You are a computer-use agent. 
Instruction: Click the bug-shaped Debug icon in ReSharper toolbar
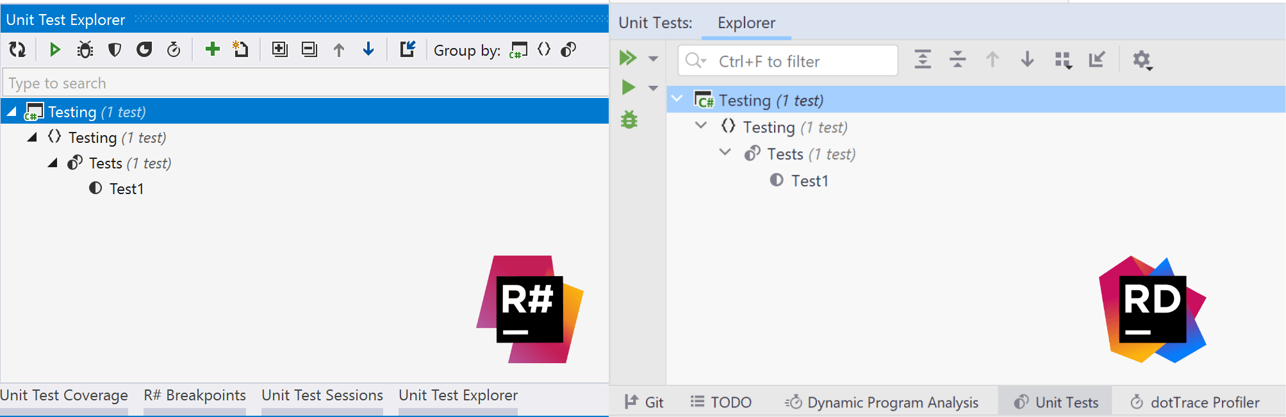pyautogui.click(x=85, y=49)
